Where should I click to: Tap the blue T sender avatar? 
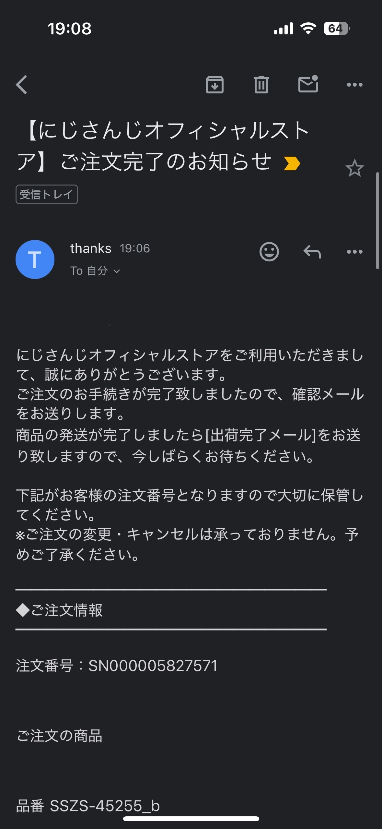click(x=35, y=259)
